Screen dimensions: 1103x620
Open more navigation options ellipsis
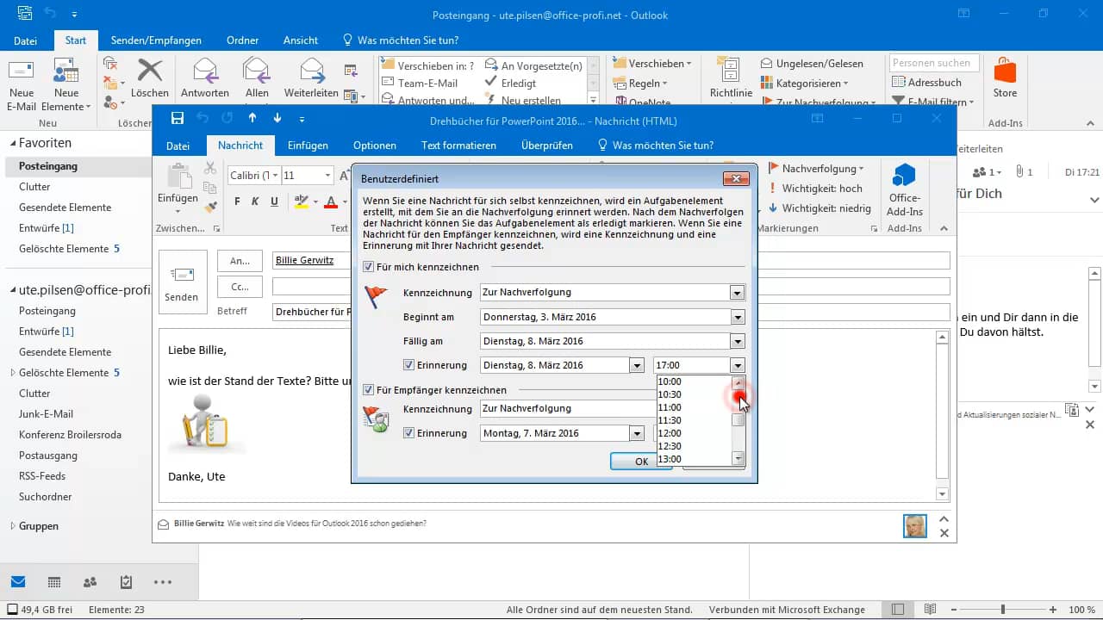163,582
